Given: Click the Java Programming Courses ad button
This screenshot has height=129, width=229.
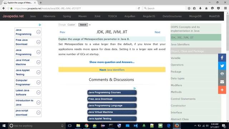Looking at the screenshot, I should coord(112,92).
